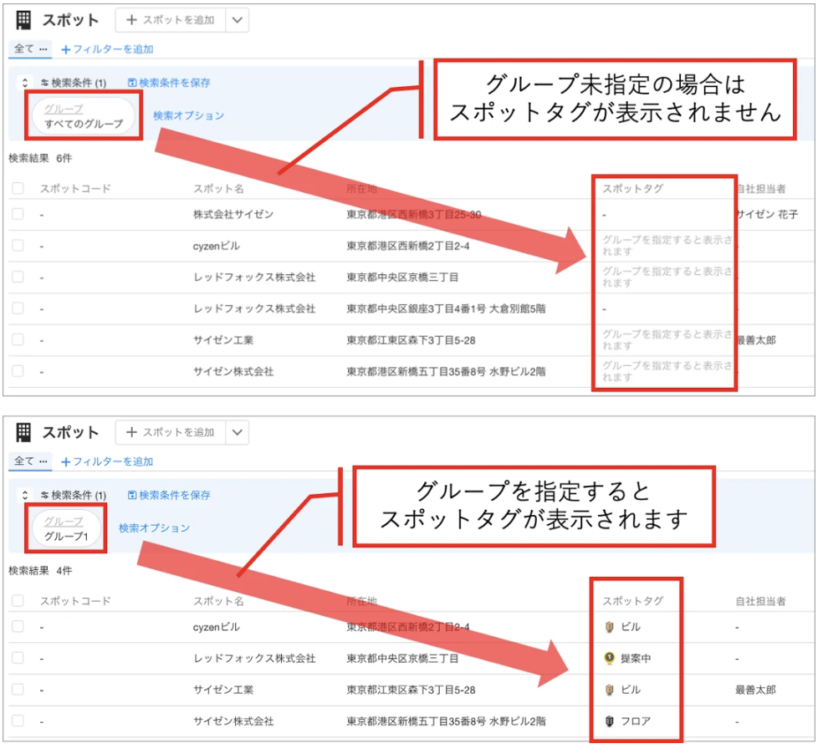Open the dropdown arrow beside スポットを追加 above the 6件 list

click(x=238, y=20)
